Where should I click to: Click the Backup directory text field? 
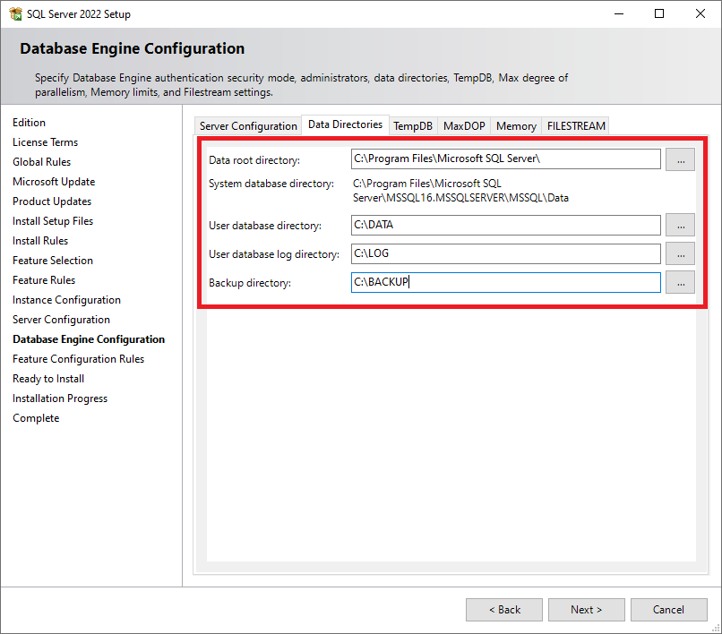click(506, 282)
